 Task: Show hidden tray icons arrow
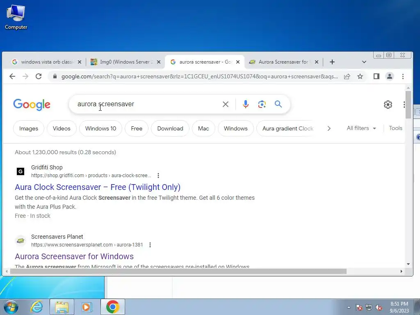[x=349, y=307]
